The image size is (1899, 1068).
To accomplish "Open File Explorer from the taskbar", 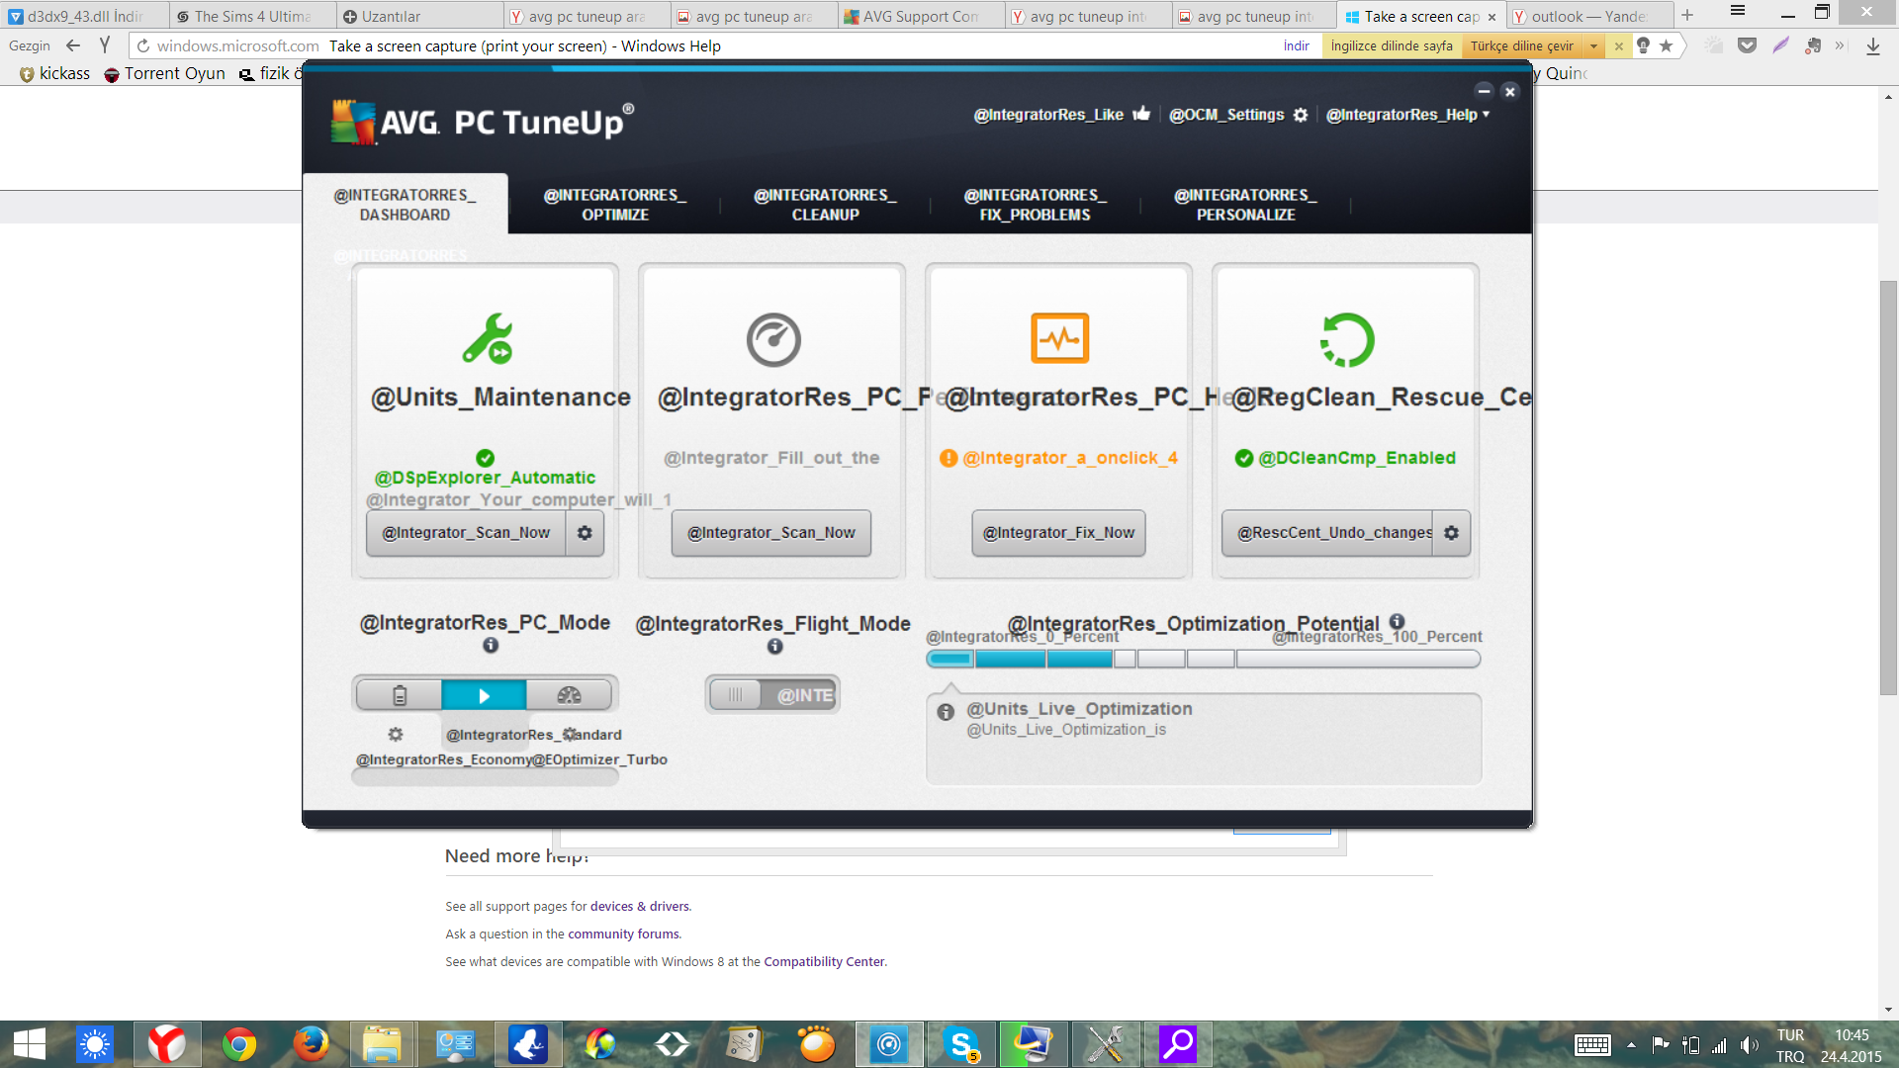I will pyautogui.click(x=382, y=1044).
